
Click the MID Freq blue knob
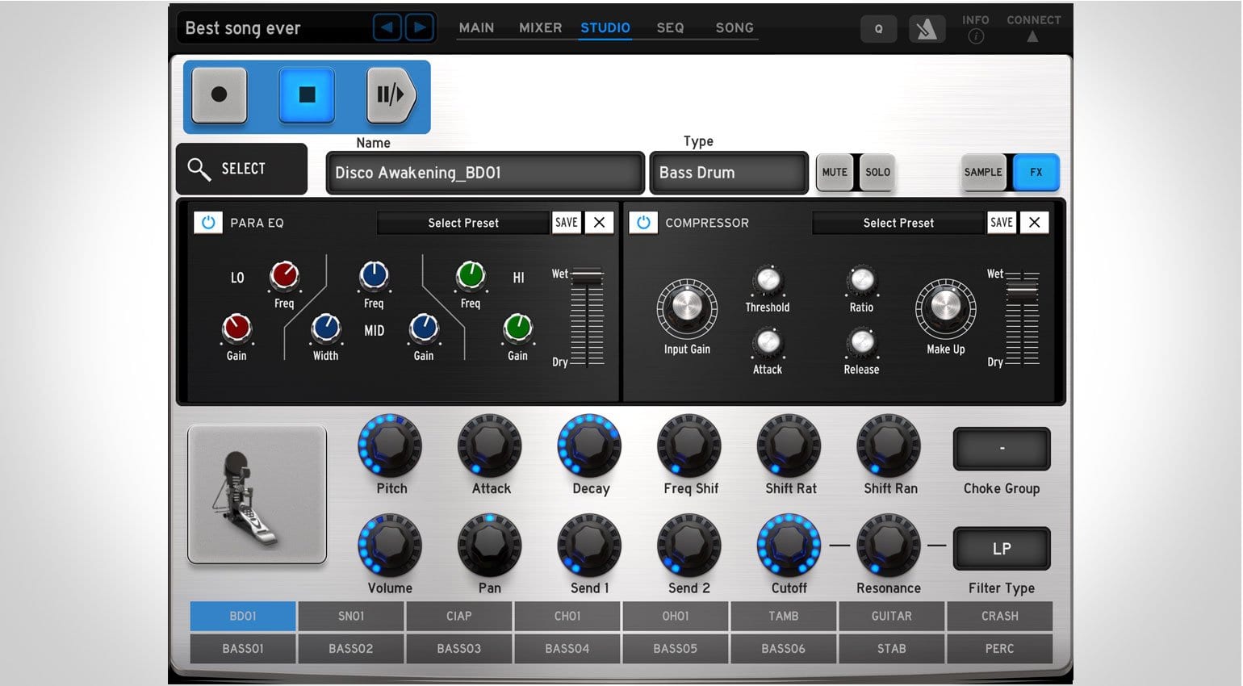(374, 276)
